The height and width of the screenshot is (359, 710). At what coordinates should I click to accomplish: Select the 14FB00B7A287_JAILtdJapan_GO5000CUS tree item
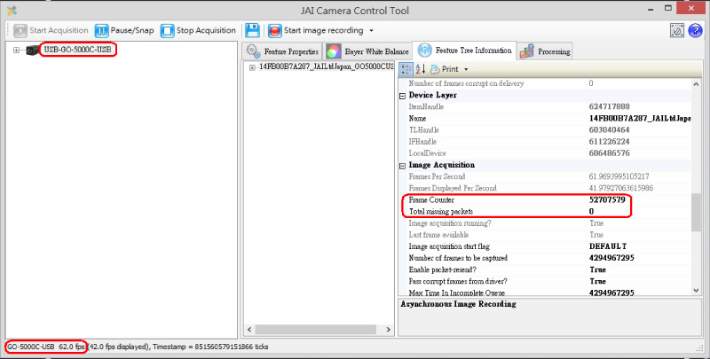tap(327, 66)
